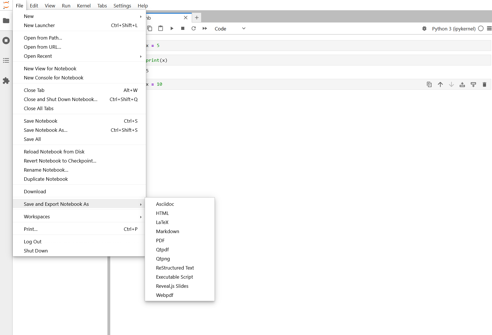Viewport: 492px width, 335px height.
Task: Insert a cell above x = 10
Action: tap(462, 84)
